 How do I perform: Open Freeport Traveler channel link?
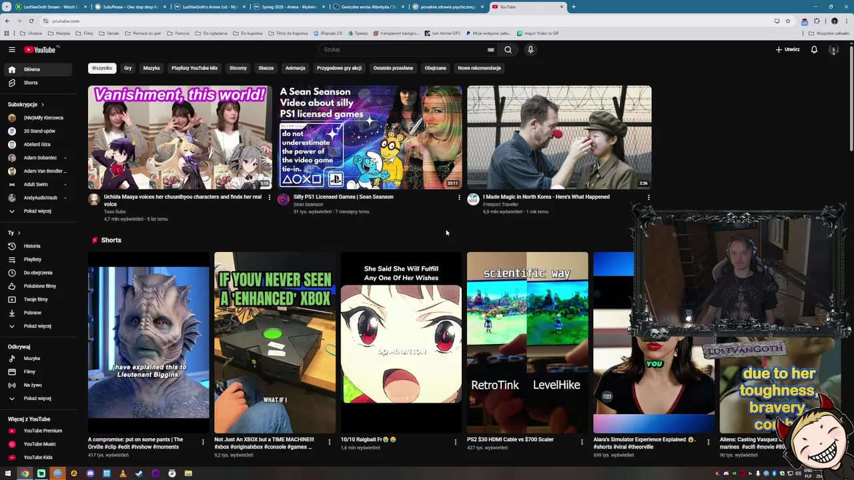[x=500, y=205]
